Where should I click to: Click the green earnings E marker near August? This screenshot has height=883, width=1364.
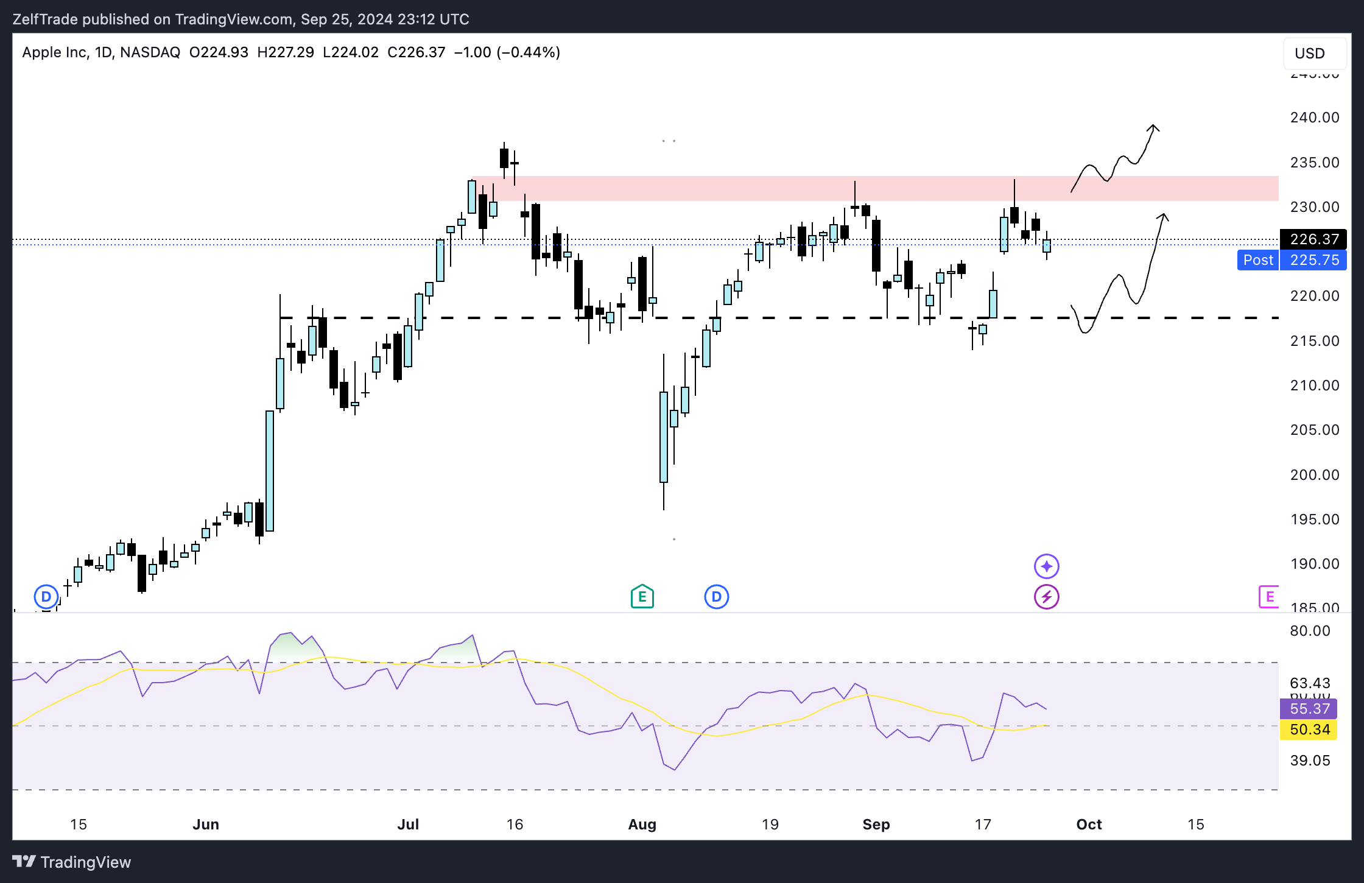pos(642,597)
